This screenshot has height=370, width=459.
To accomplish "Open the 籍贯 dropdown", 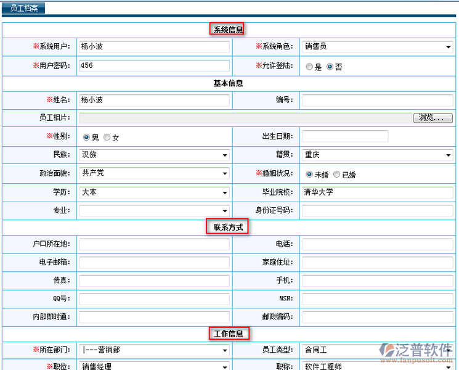I will coord(377,155).
